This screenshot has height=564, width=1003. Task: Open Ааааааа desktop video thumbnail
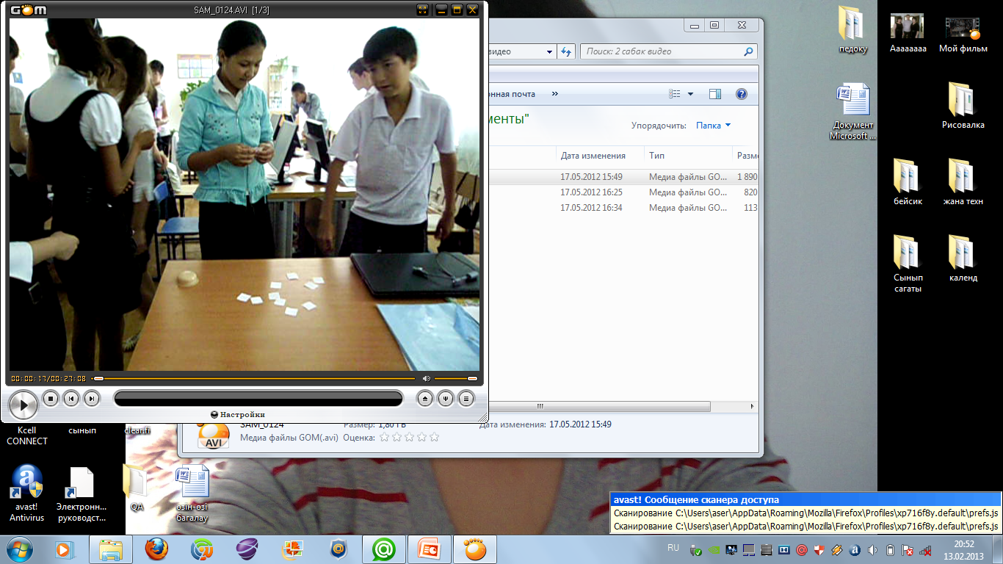908,33
